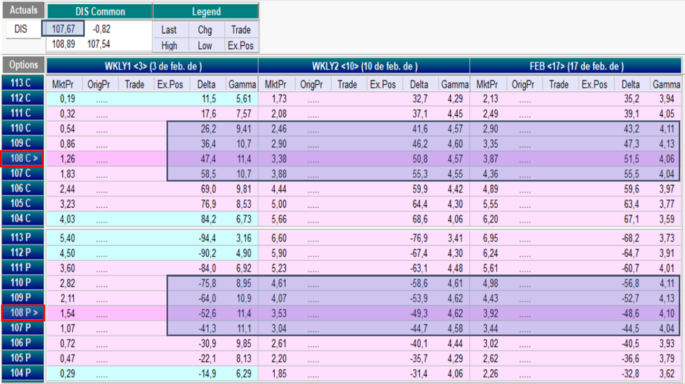Click the Options header button
Screen dimensions: 685x384
(x=23, y=65)
